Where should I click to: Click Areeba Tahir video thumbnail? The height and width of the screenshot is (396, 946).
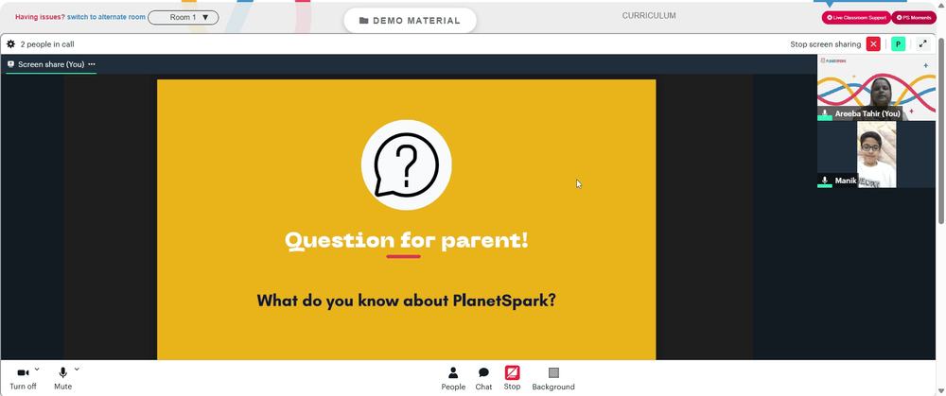point(876,88)
